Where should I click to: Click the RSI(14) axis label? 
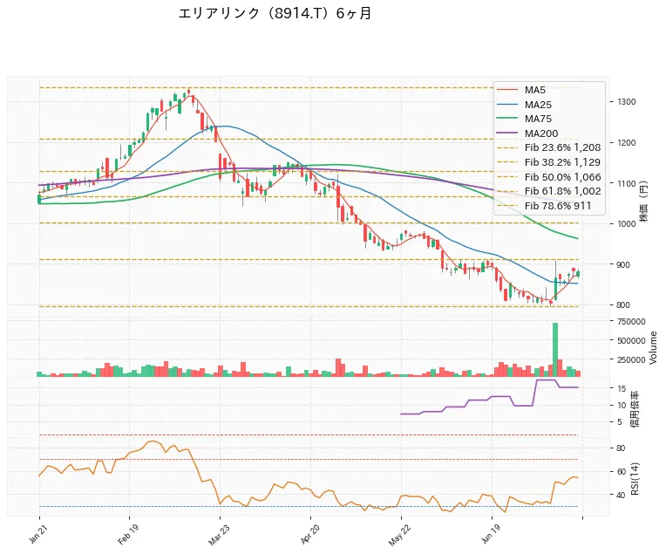635,478
